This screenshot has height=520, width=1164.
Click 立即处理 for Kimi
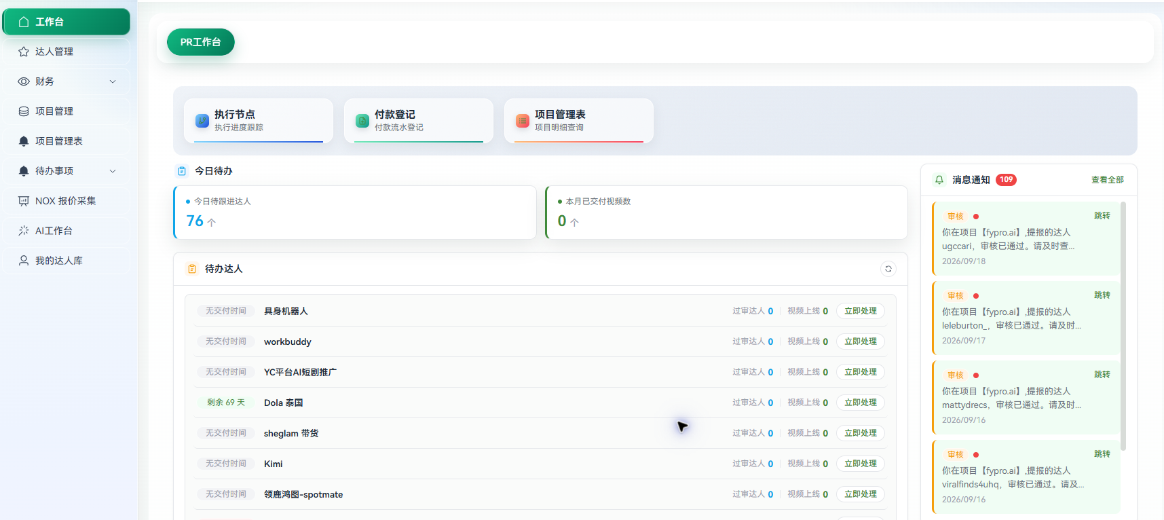(x=860, y=464)
